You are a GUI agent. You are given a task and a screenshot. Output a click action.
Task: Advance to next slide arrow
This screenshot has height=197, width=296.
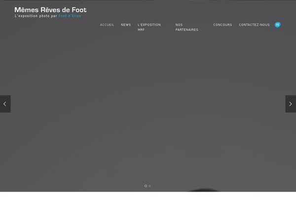pyautogui.click(x=291, y=104)
